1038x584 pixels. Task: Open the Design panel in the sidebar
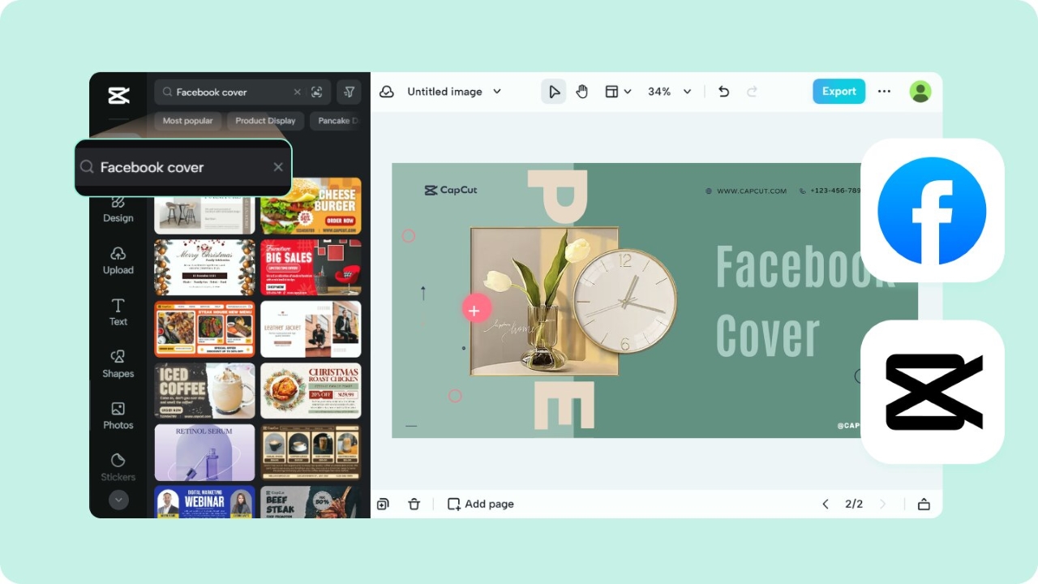tap(118, 209)
